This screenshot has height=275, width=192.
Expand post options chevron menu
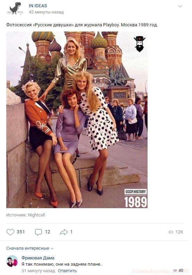point(180,6)
